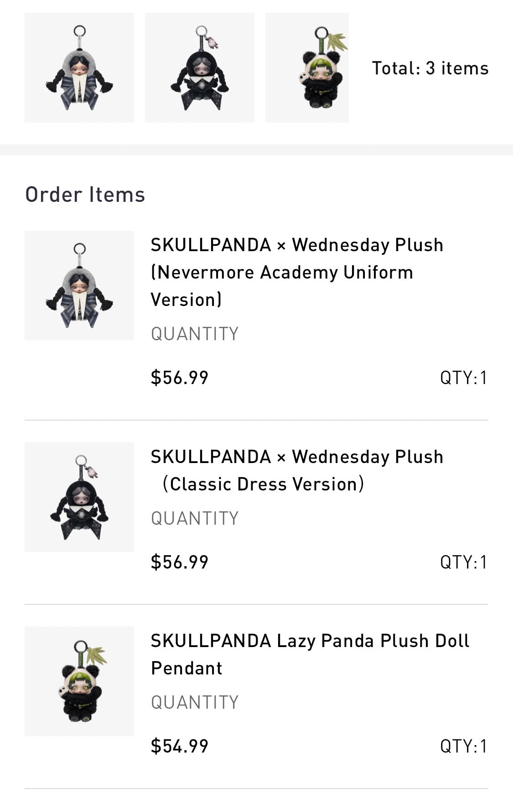Viewport: 513px width, 795px height.
Task: Click QTY:1 for the Lazy Panda pendant
Action: click(464, 746)
